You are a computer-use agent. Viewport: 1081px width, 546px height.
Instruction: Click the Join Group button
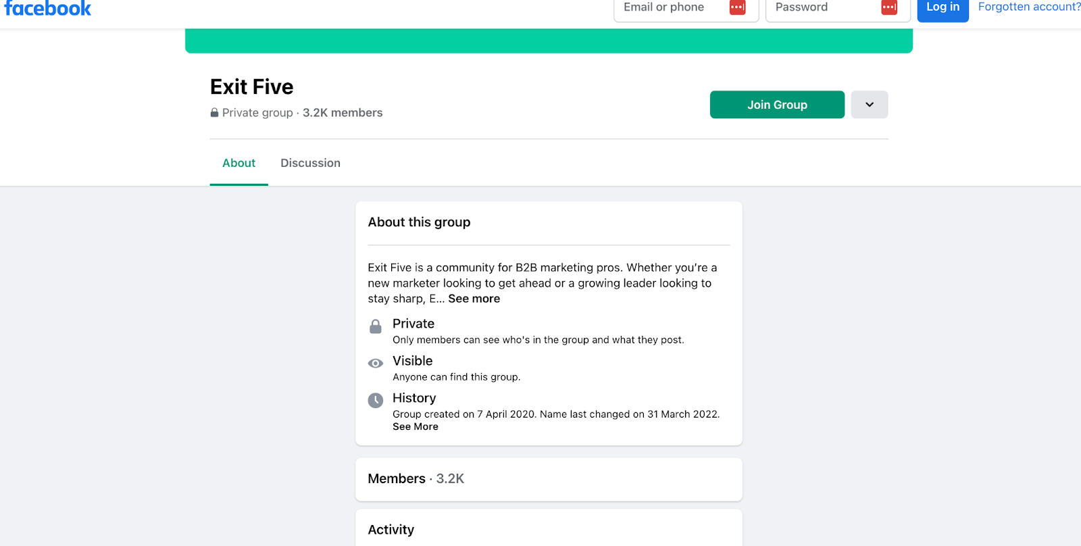coord(777,105)
